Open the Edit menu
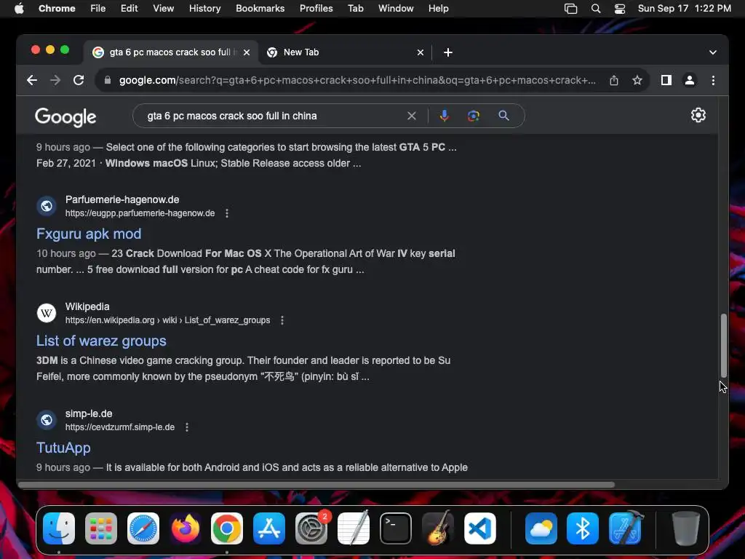This screenshot has width=745, height=559. coord(129,9)
